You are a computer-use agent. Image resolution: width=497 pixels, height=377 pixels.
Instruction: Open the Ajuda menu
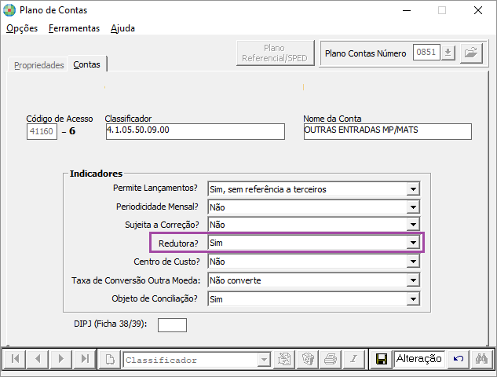pyautogui.click(x=122, y=28)
